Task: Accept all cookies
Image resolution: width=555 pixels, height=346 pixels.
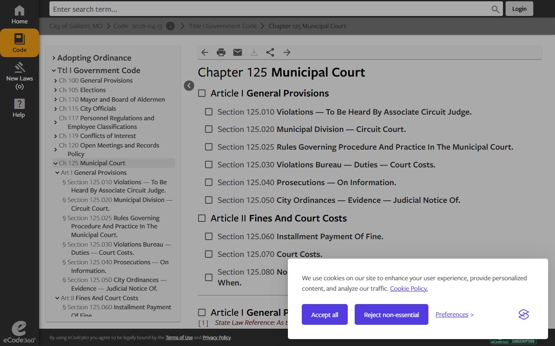Action: tap(325, 314)
